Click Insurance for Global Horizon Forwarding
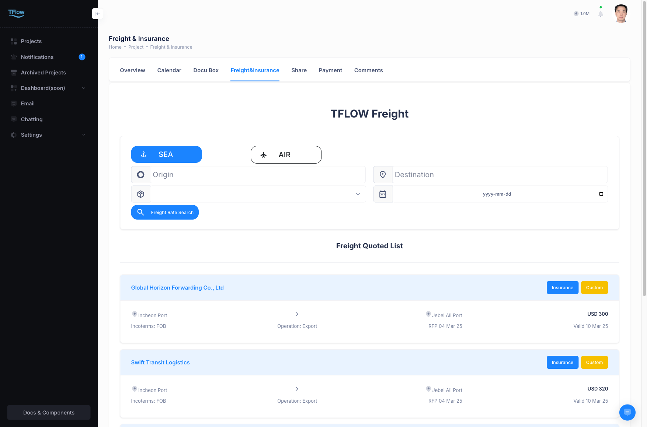 point(563,288)
